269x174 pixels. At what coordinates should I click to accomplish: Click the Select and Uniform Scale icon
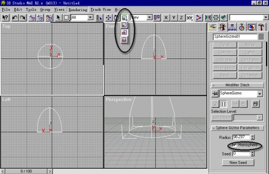[124, 17]
